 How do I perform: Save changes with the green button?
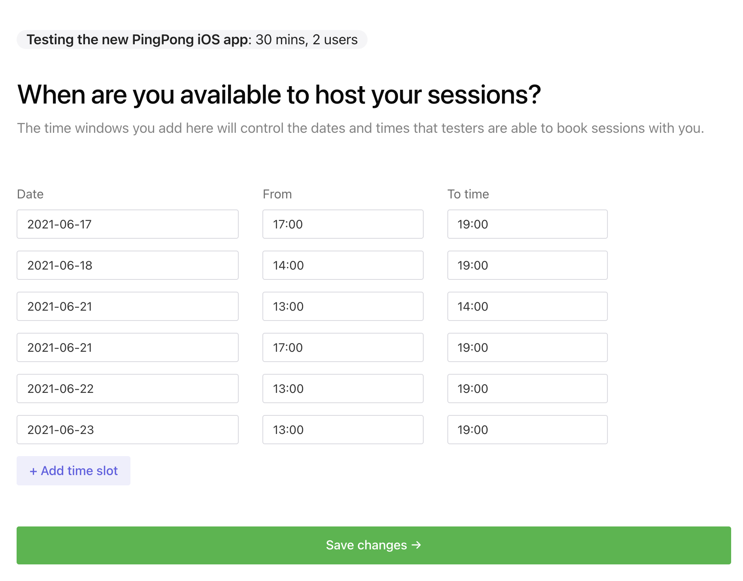coord(374,545)
